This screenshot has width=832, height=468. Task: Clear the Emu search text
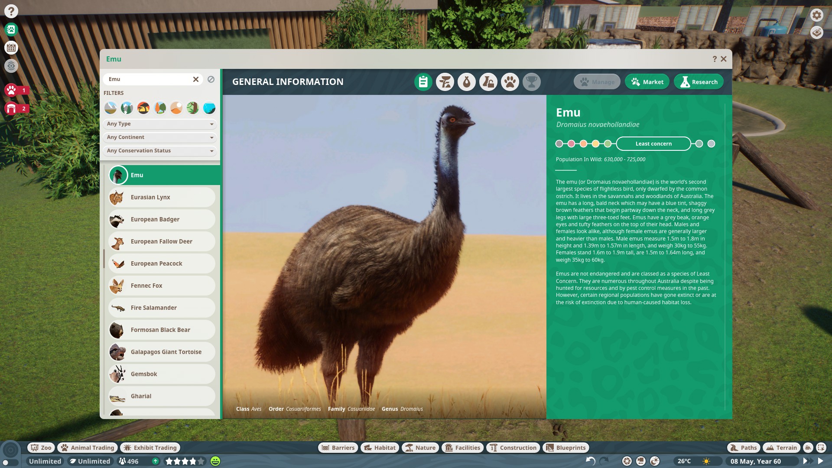(196, 79)
